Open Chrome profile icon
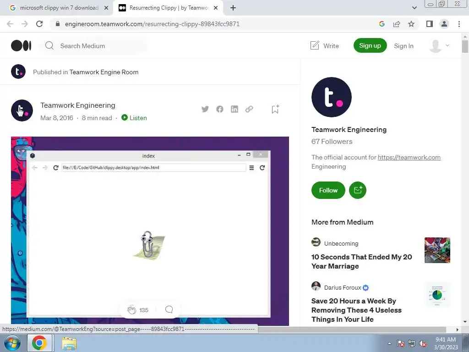469x352 pixels. pos(444,24)
